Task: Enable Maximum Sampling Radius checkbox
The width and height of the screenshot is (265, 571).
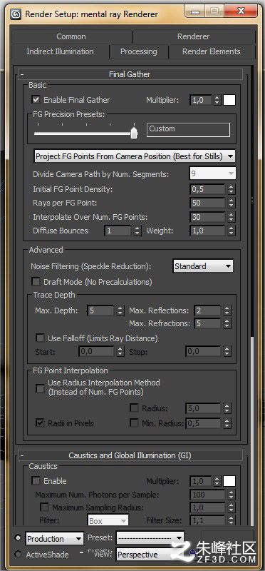Action: pos(44,507)
